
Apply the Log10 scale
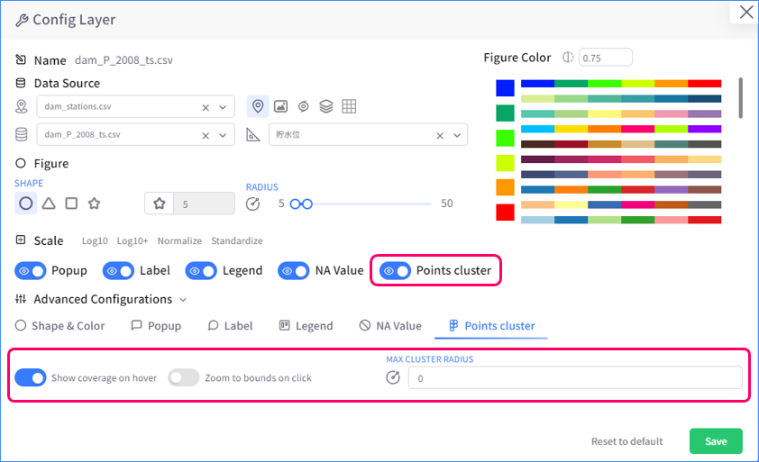coord(95,240)
